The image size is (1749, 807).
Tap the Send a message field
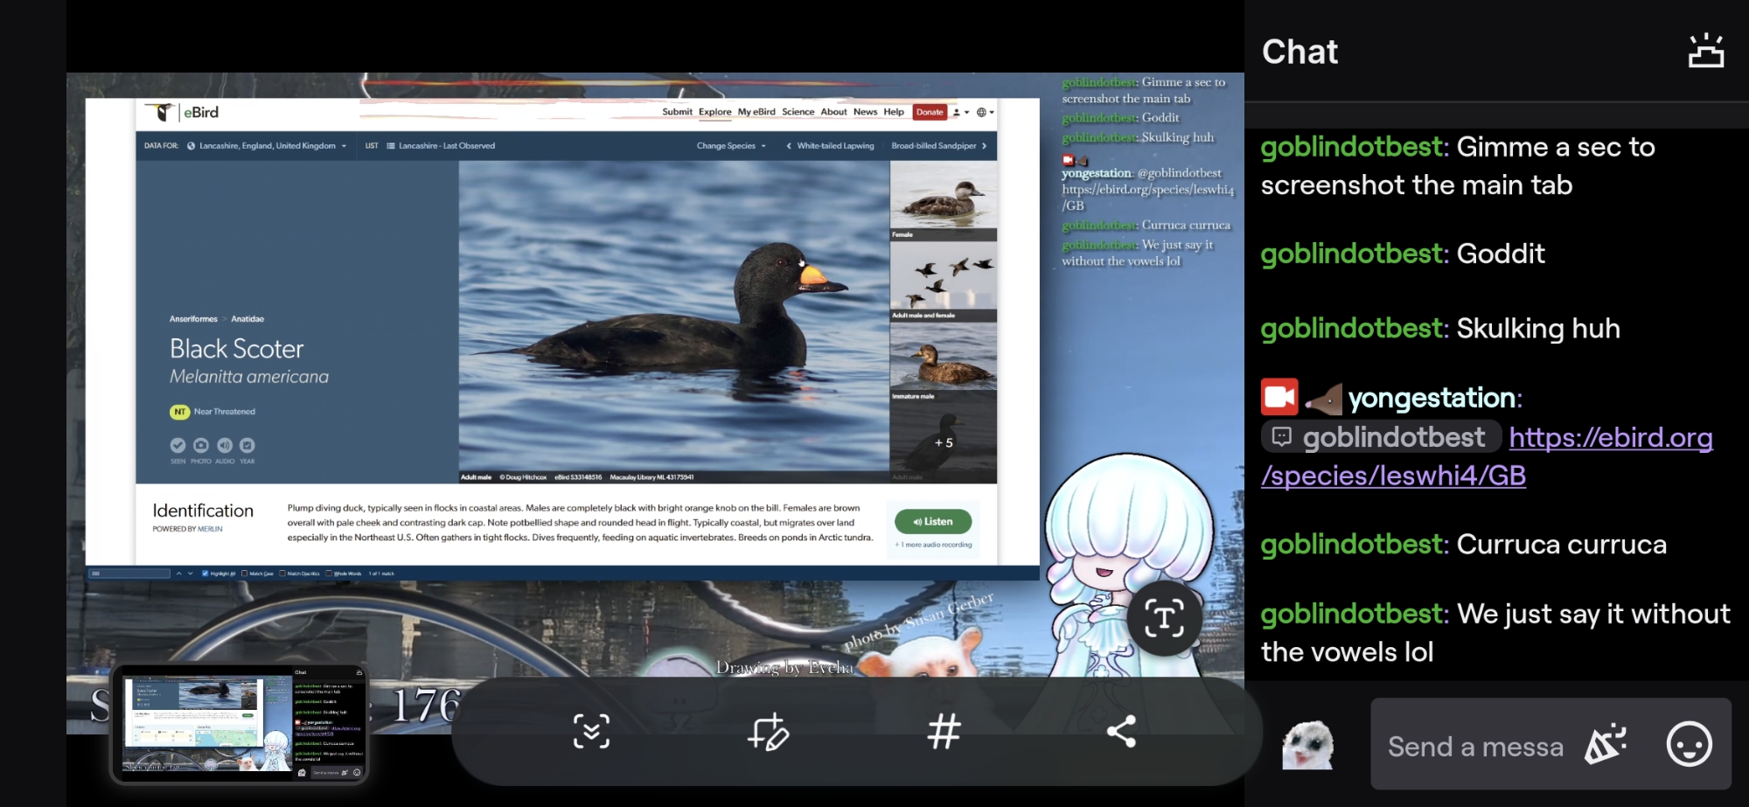pyautogui.click(x=1475, y=746)
